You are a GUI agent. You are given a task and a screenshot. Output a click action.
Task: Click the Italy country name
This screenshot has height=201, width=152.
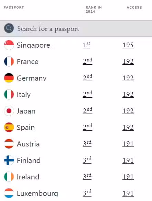point(24,95)
